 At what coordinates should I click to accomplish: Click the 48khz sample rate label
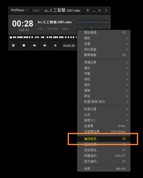tap(66, 29)
